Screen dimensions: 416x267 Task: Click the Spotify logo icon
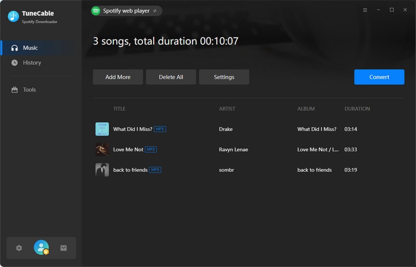point(96,11)
